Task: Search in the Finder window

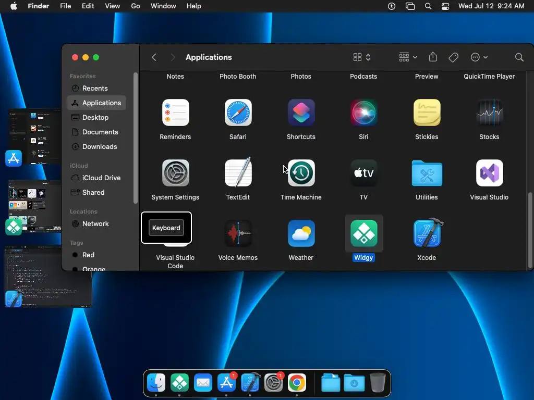Action: [x=519, y=57]
